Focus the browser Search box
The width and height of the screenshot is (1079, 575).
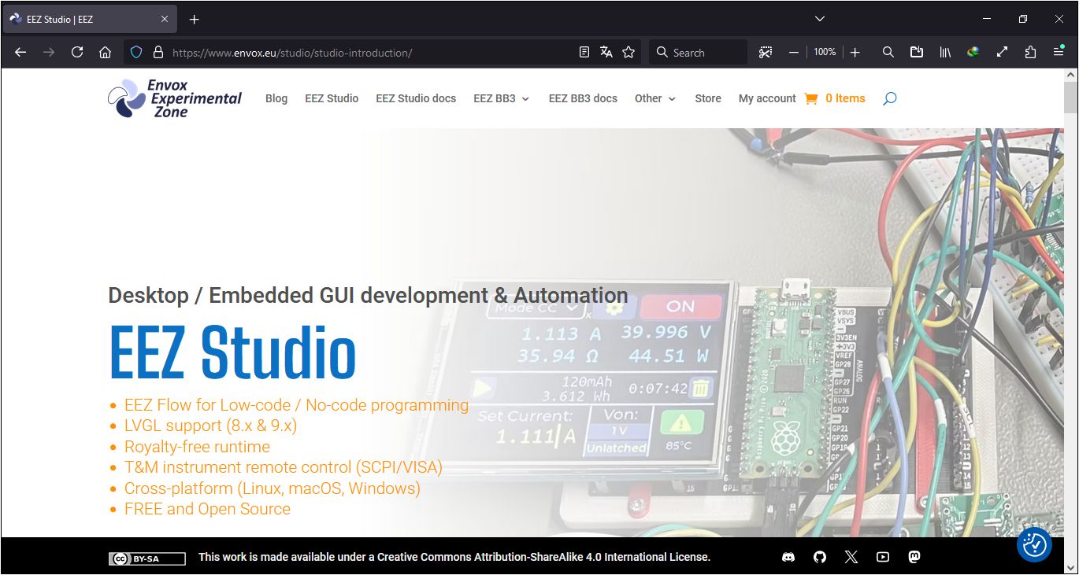[699, 53]
